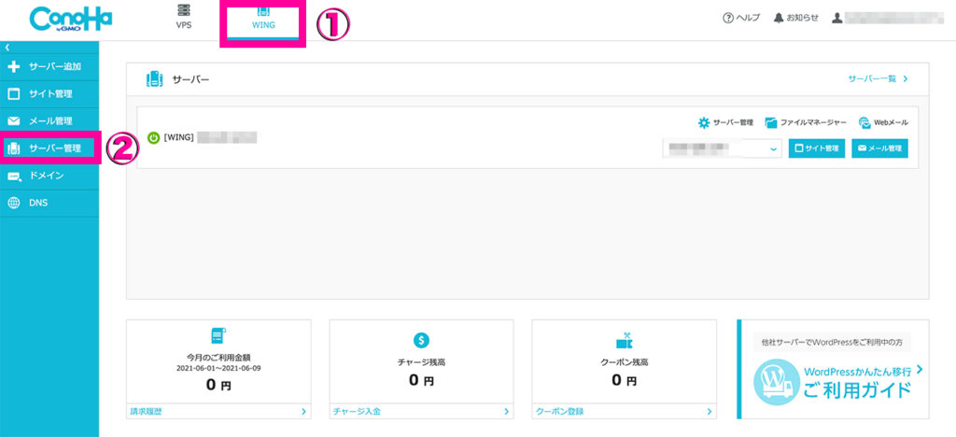Open the user account menu
The image size is (956, 437).
tap(887, 19)
